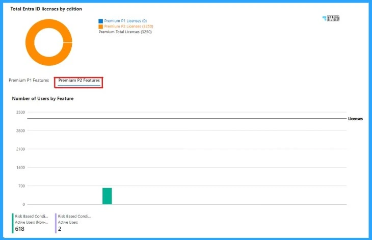Select the Active Users 2 tile
372x240 pixels.
click(x=73, y=223)
